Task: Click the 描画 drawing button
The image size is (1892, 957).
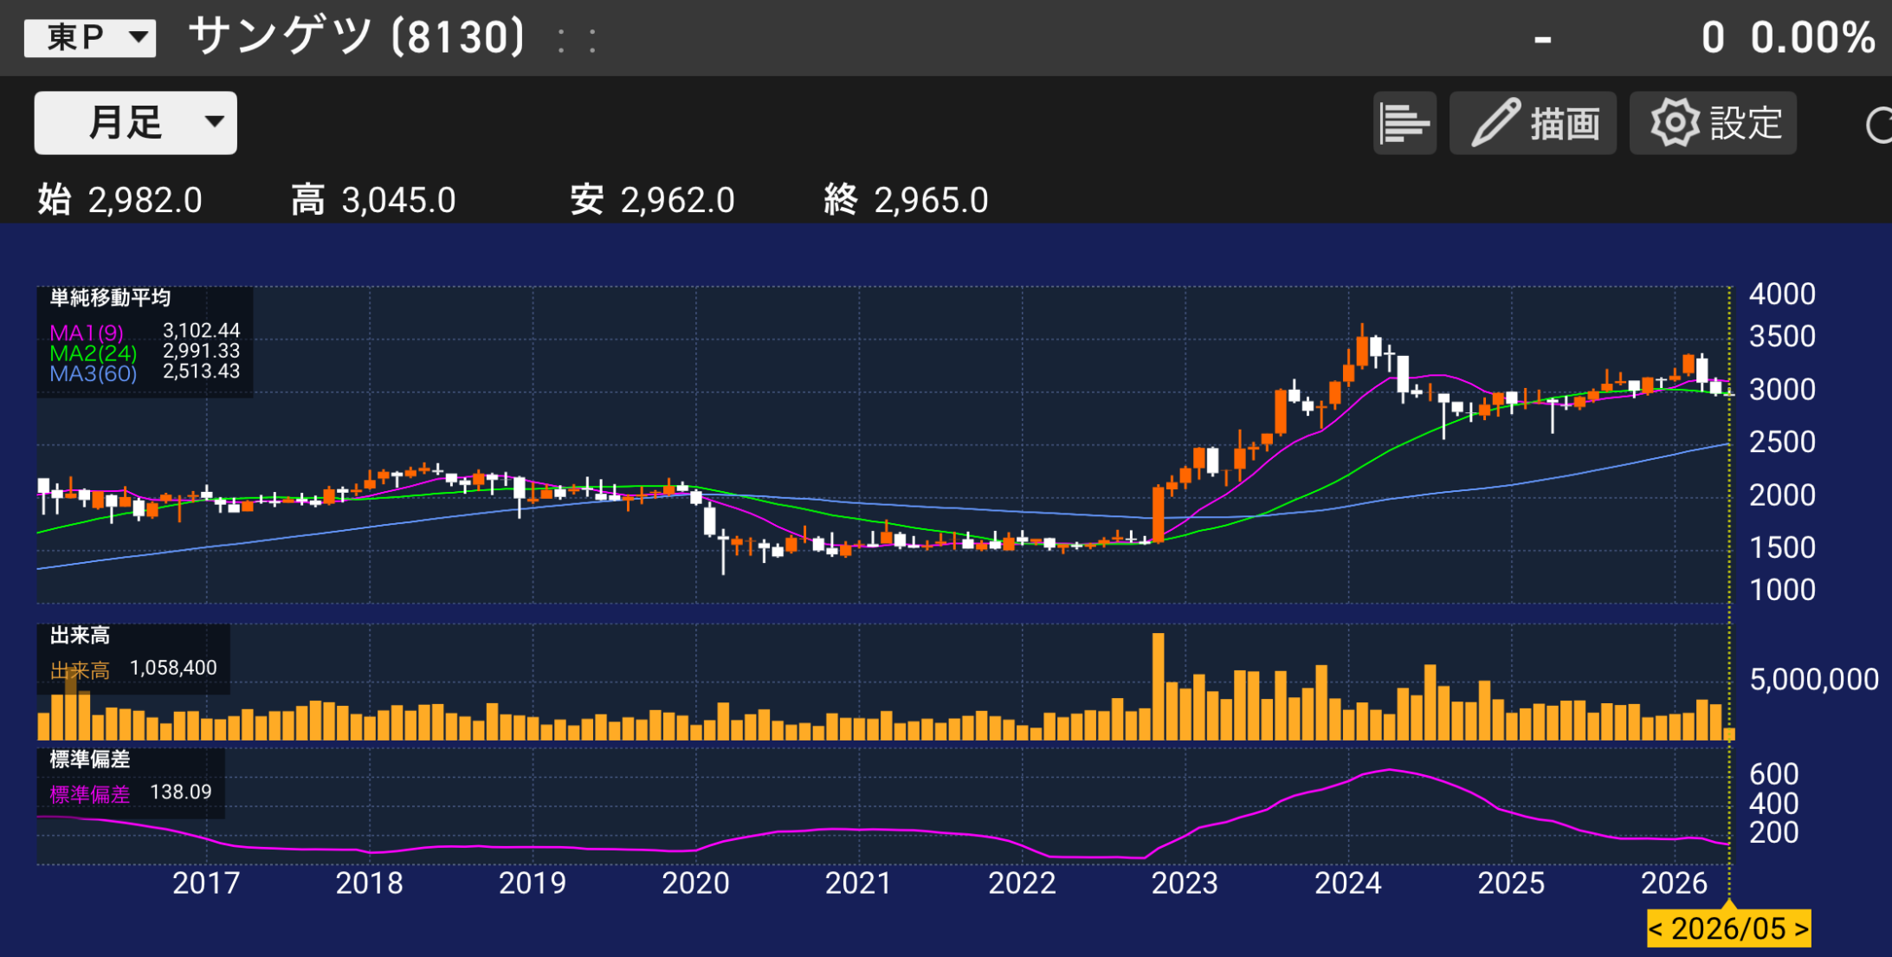Action: [1533, 123]
